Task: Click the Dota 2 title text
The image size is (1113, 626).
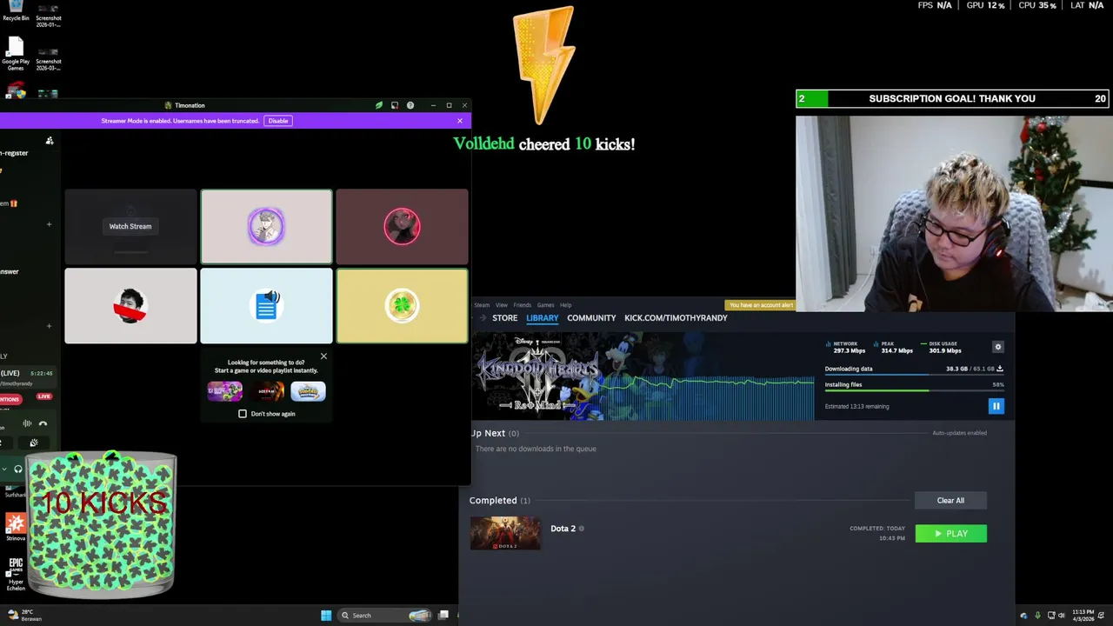Action: (563, 529)
